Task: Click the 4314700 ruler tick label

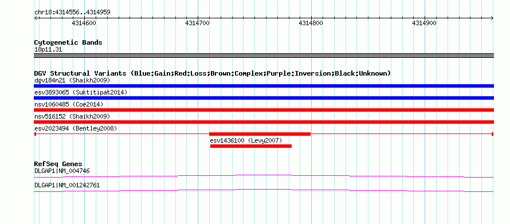Action: pos(198,23)
